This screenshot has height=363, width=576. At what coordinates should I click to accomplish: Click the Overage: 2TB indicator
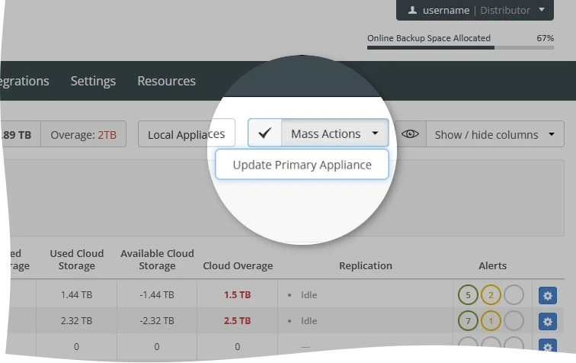pos(83,135)
